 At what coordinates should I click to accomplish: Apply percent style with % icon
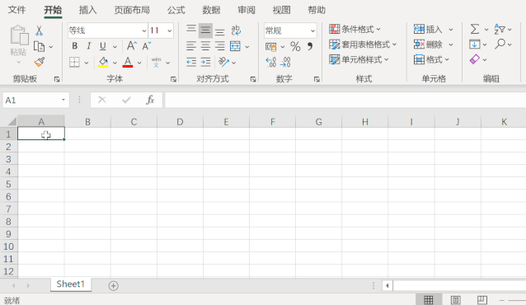pyautogui.click(x=295, y=46)
